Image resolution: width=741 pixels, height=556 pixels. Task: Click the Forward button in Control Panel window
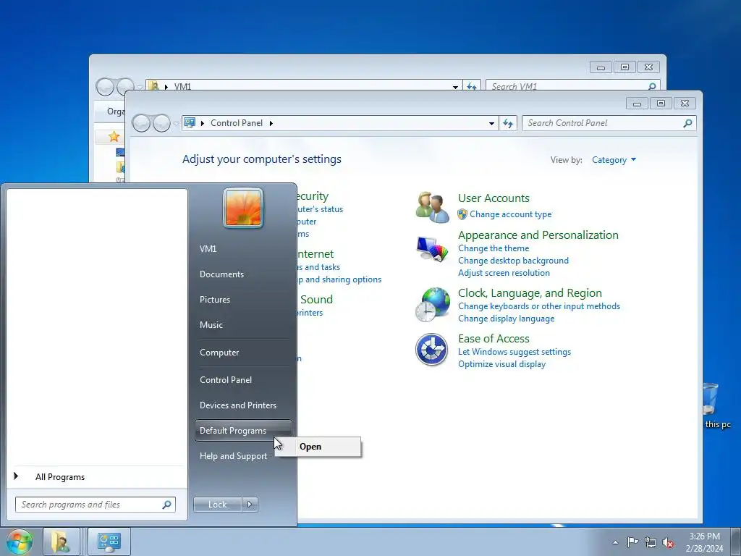click(x=161, y=123)
